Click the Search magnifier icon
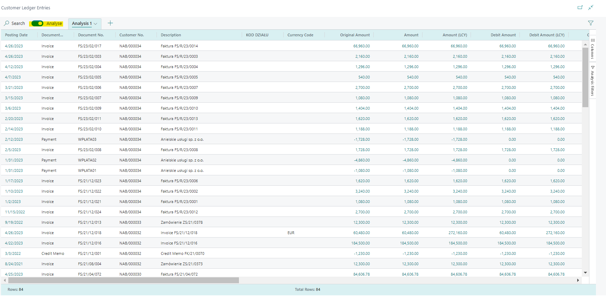606x296 pixels. coord(7,23)
